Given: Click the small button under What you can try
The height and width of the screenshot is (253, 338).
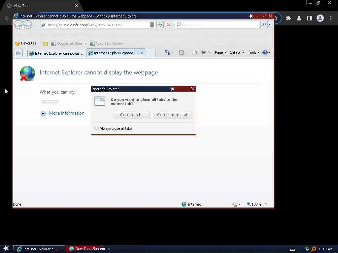Looking at the screenshot, I should click(x=50, y=101).
